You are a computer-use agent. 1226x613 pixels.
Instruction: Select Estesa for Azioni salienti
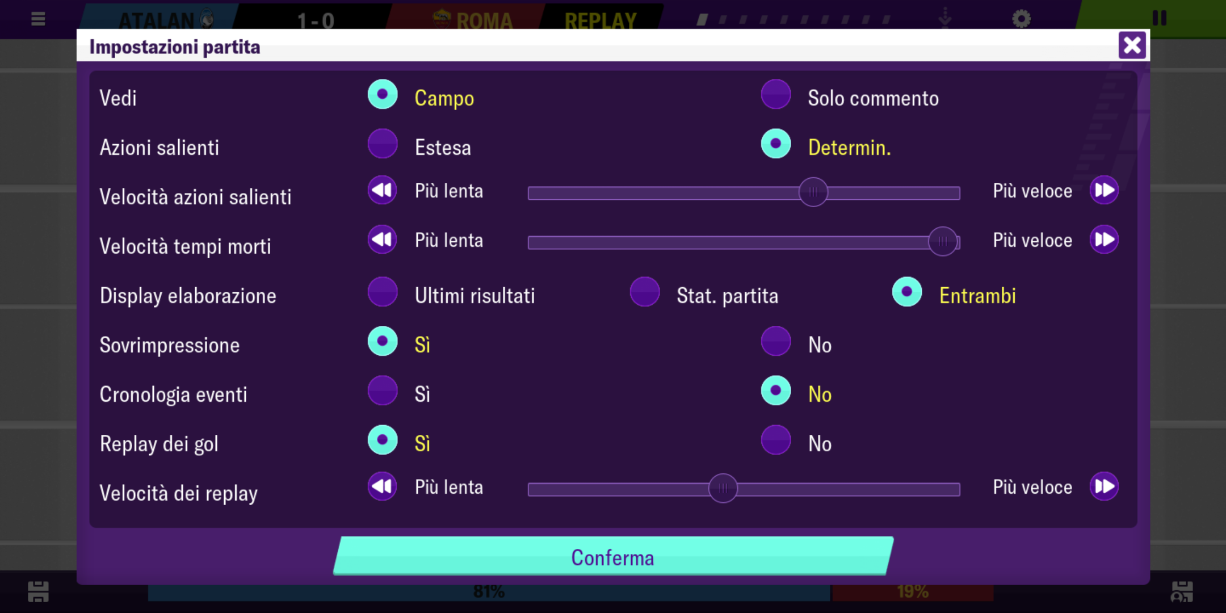coord(382,144)
